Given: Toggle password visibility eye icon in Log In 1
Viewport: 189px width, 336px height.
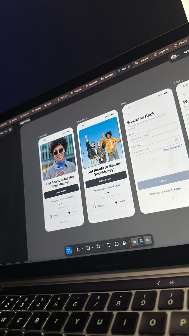Looking at the screenshot, I should click(x=177, y=139).
